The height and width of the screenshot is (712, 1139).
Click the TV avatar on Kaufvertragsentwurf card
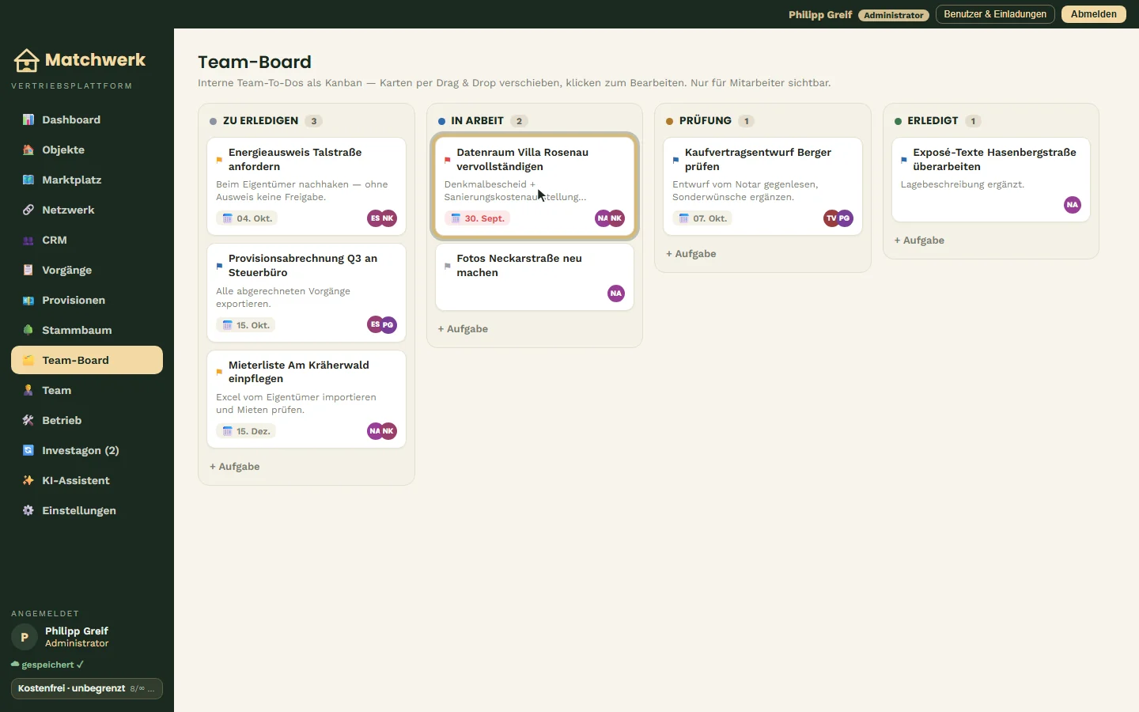tap(831, 218)
